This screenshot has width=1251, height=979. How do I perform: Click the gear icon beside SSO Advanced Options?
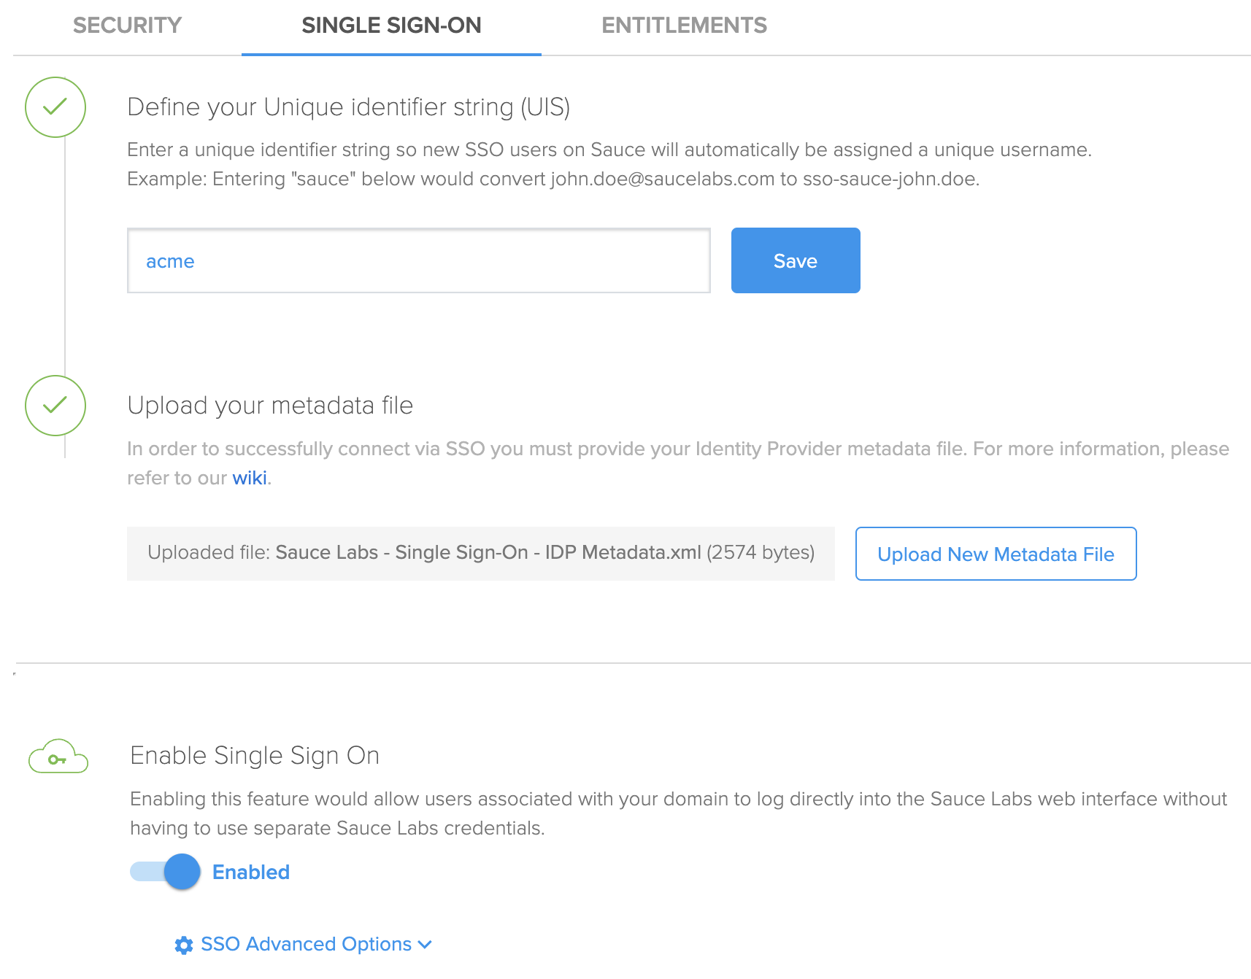tap(184, 945)
